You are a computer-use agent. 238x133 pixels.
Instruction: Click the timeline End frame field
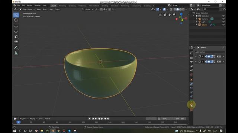click(x=180, y=119)
